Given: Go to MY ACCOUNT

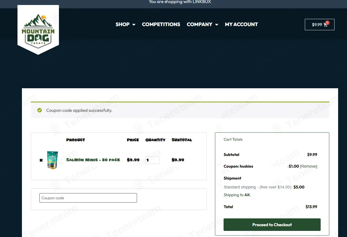Looking at the screenshot, I should point(241,24).
